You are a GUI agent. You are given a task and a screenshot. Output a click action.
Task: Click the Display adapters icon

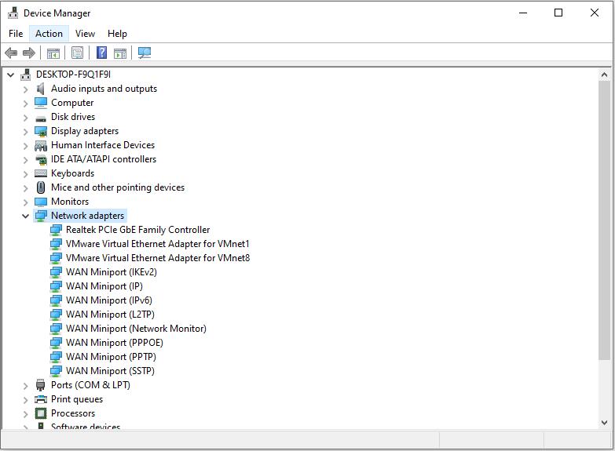coord(41,131)
